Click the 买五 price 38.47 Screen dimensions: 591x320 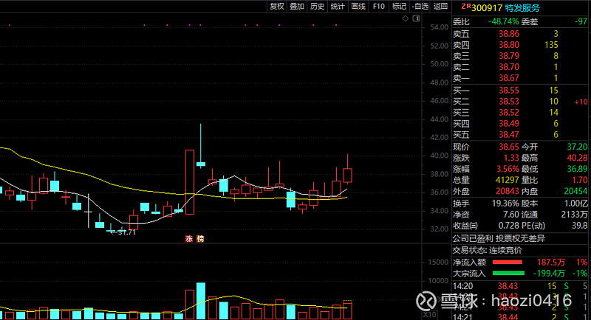click(509, 135)
